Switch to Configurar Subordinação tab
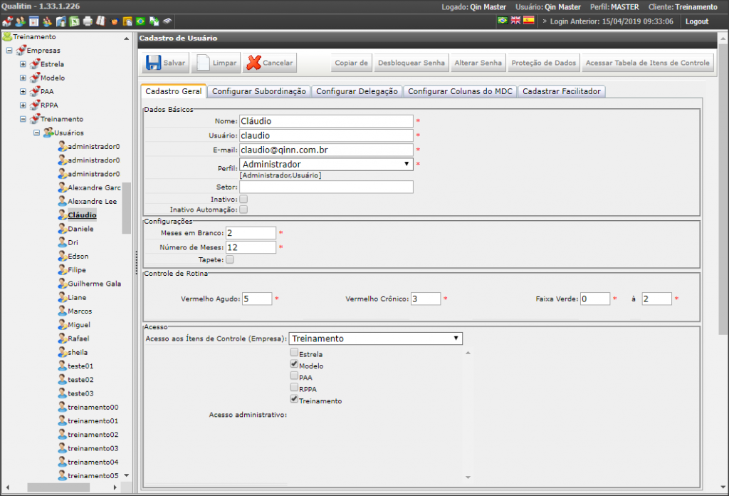Screen dimensions: 729x496 click(259, 91)
